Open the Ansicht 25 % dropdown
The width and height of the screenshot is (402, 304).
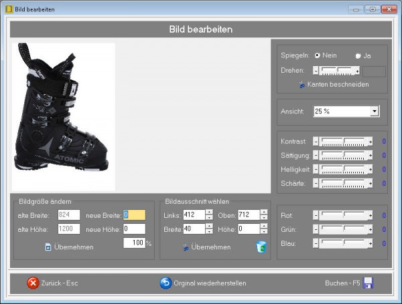coord(375,111)
